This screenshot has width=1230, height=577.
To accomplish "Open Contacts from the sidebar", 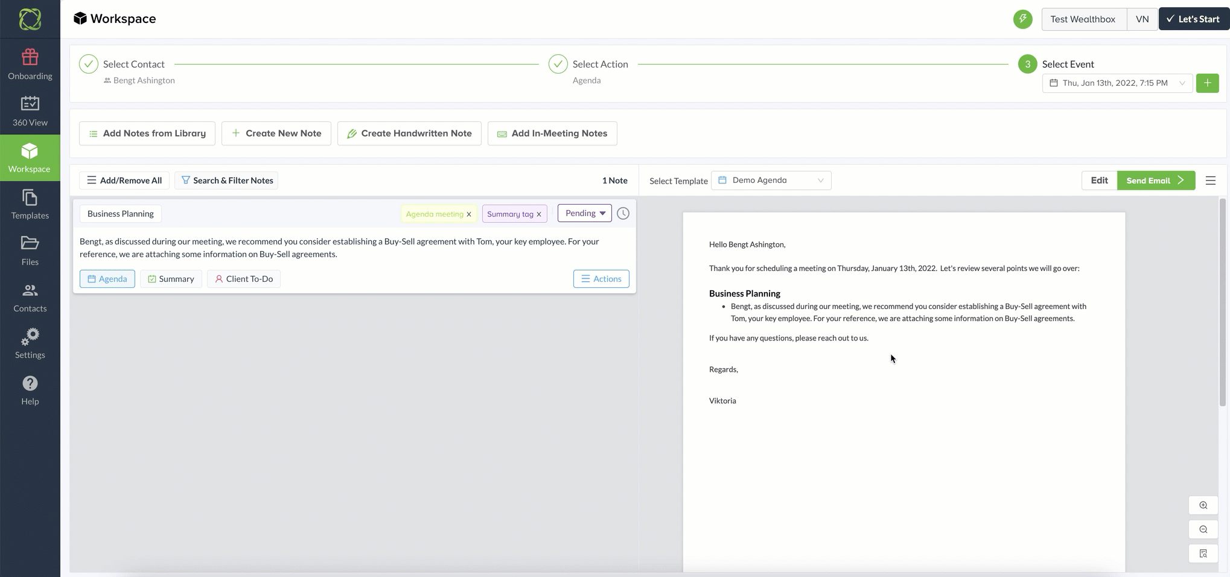I will [30, 298].
